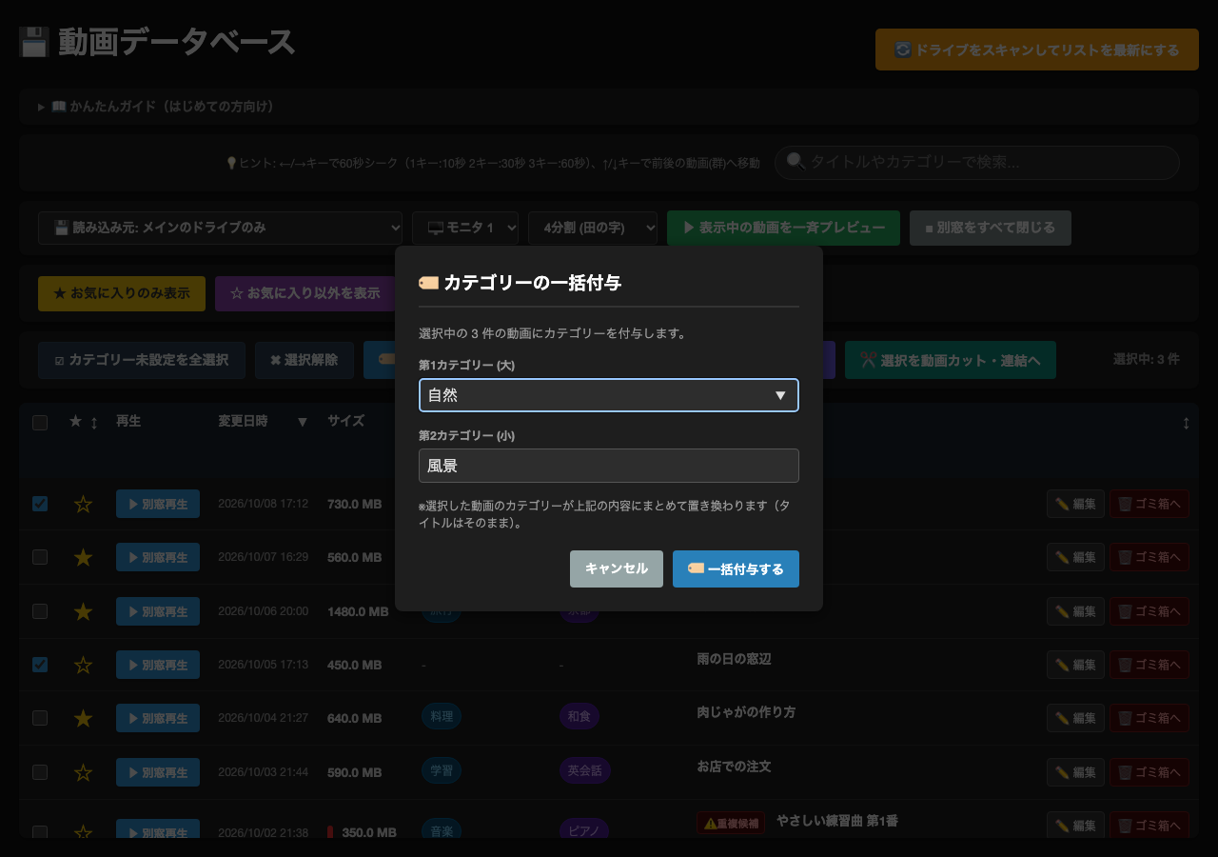Send 肉じゃがの作り方 to the trash with ゴミ箱へ
Viewport: 1218px width, 857px height.
(1149, 718)
